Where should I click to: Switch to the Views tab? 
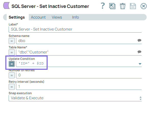[x=57, y=17]
